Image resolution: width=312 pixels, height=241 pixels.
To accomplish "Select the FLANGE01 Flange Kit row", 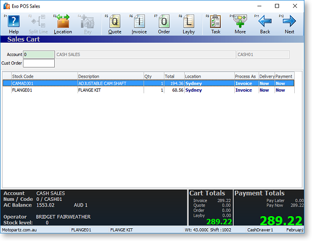I will pyautogui.click(x=44, y=90).
